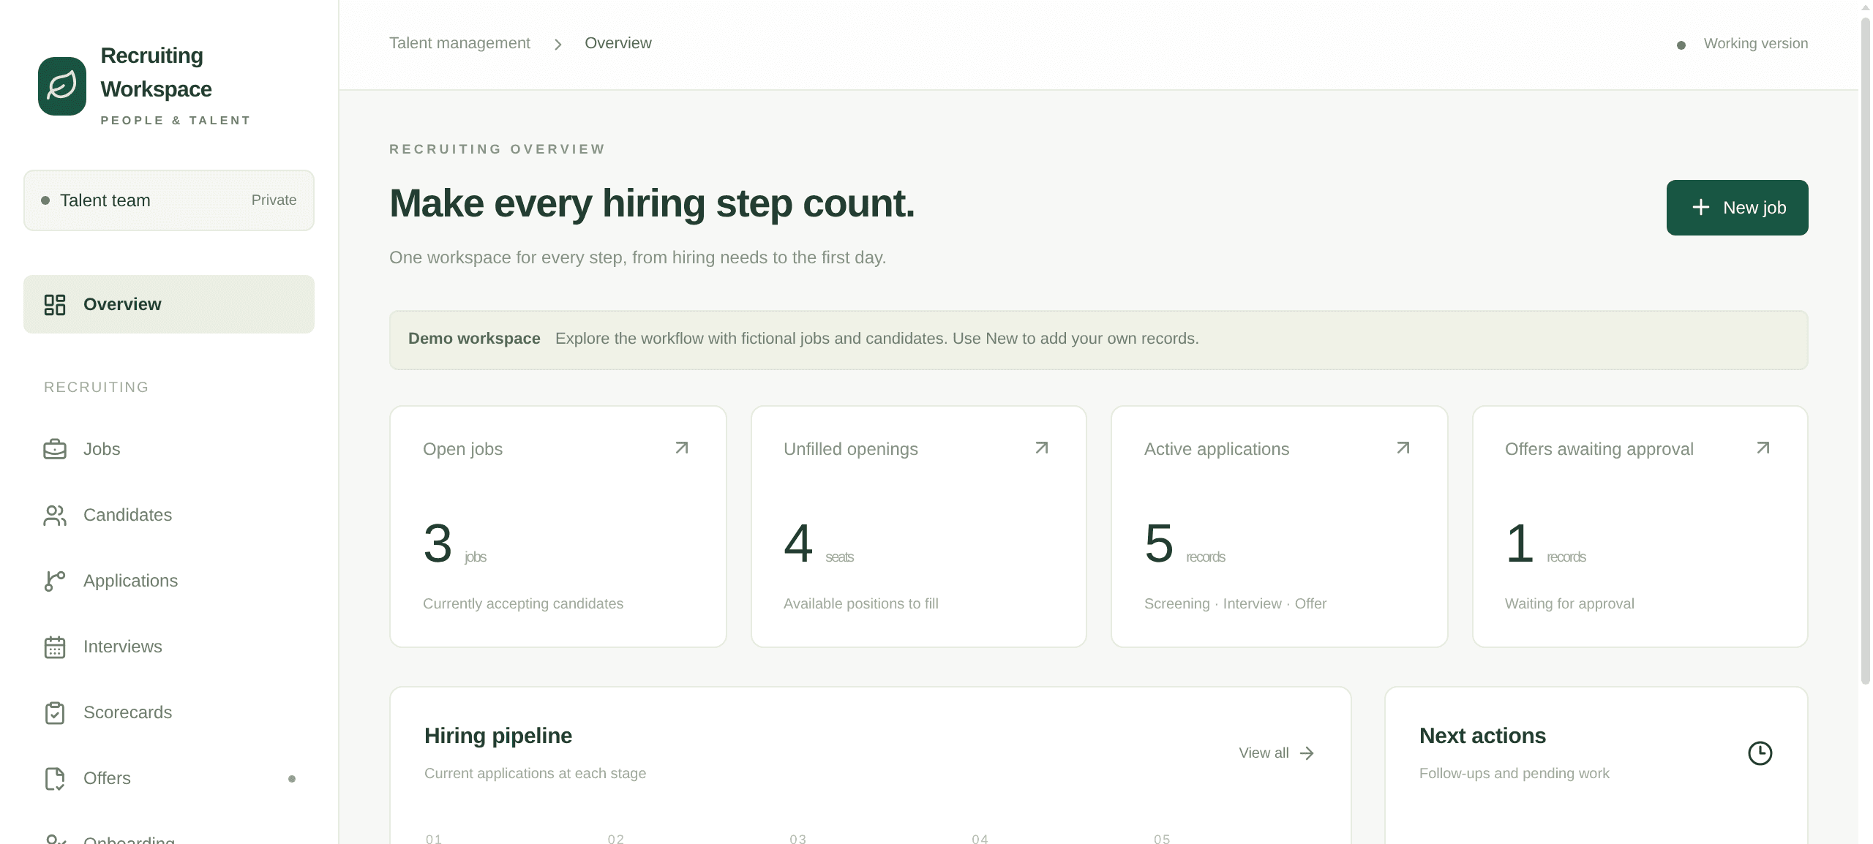Click the RECRUITING section label in sidebar
The image size is (1873, 844).
tap(97, 387)
